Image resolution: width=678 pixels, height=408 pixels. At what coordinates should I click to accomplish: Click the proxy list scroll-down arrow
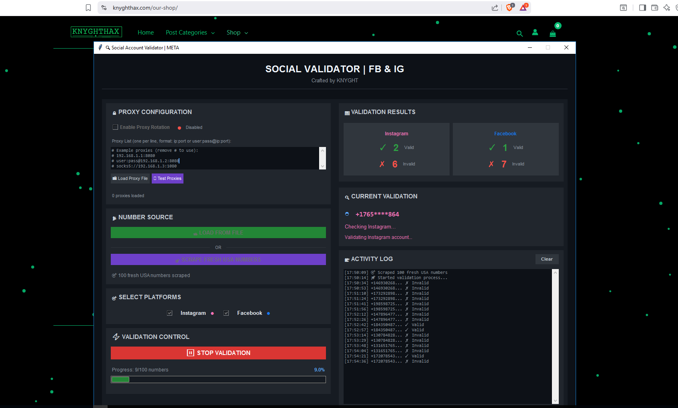click(x=322, y=166)
